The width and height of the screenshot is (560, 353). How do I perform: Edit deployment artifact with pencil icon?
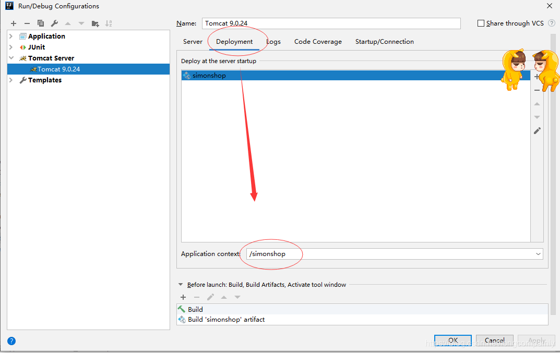[x=537, y=131]
